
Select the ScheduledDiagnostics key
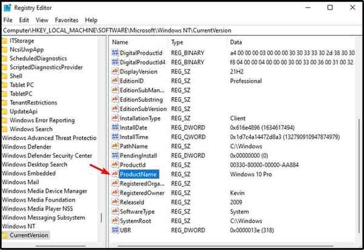click(38, 58)
